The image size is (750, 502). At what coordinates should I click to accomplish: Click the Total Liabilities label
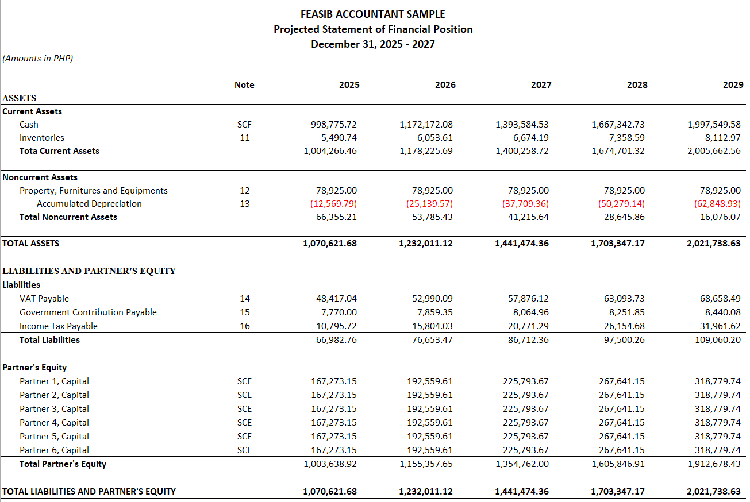(x=49, y=339)
